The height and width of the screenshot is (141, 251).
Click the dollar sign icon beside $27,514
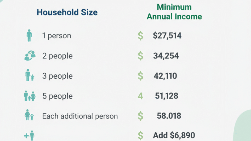[140, 36]
